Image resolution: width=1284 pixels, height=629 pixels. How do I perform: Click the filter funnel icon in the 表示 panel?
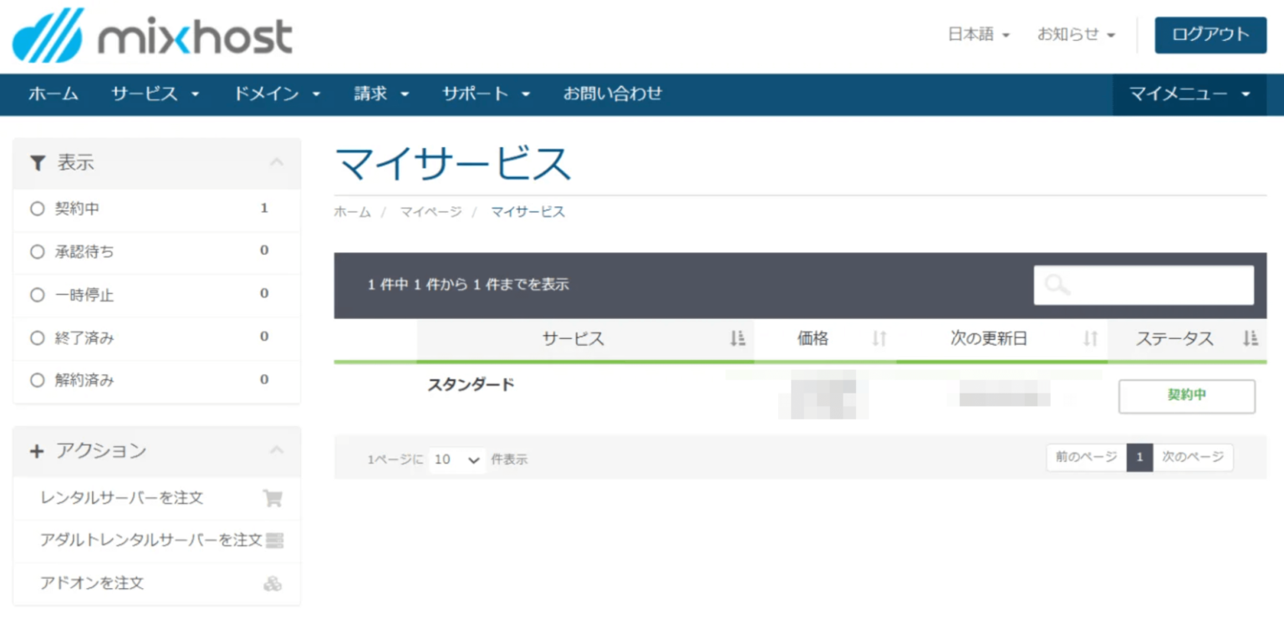(38, 163)
